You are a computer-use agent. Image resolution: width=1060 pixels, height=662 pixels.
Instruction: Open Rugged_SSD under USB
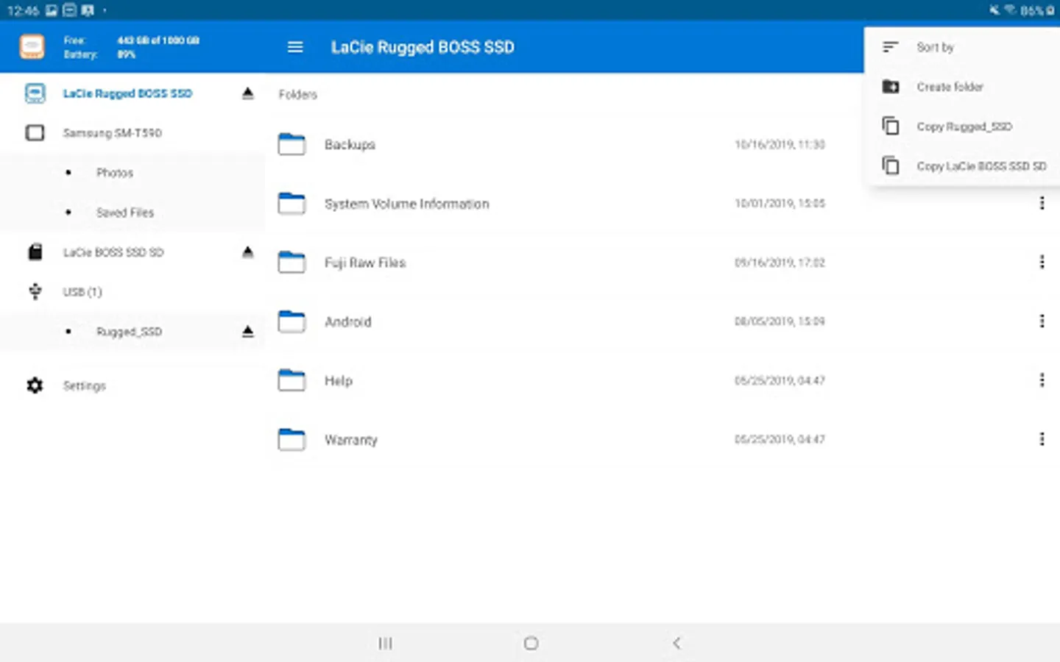tap(129, 332)
